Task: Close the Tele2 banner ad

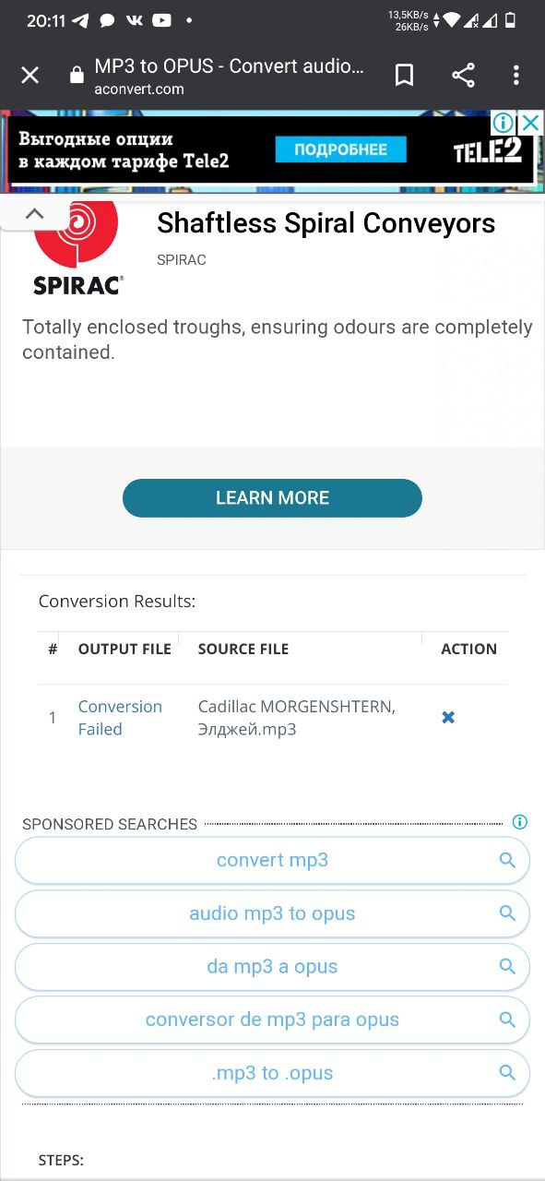Action: (531, 123)
